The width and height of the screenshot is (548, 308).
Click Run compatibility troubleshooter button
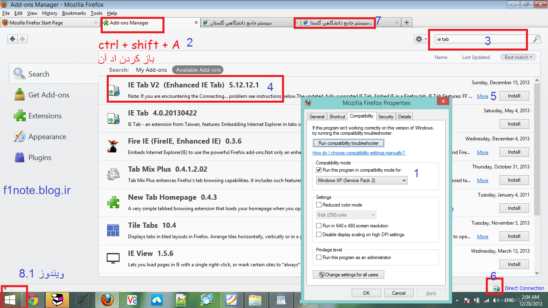[348, 143]
